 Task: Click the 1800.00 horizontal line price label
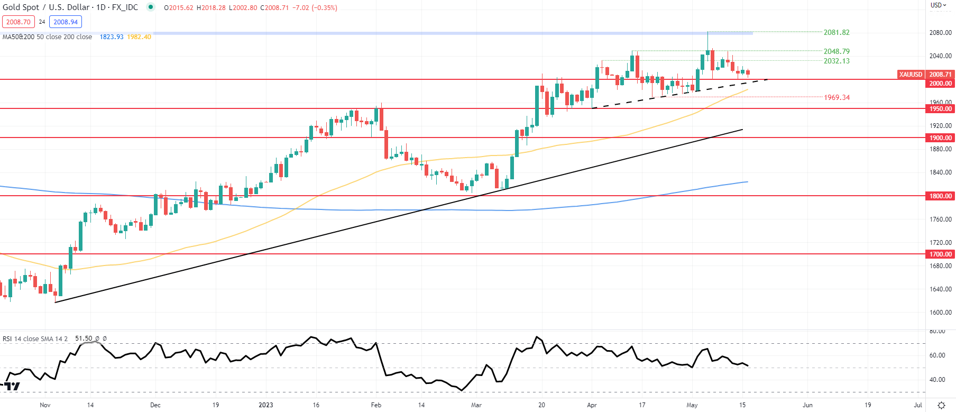click(x=941, y=196)
